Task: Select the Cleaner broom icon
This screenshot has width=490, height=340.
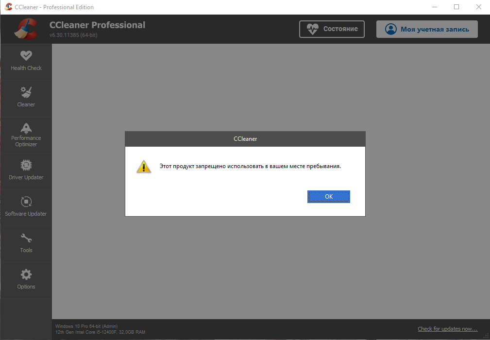Action: coord(26,92)
